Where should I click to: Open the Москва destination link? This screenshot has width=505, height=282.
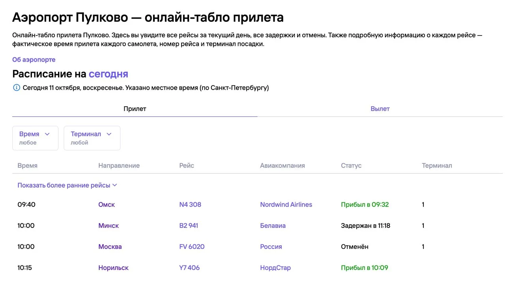[x=110, y=246]
